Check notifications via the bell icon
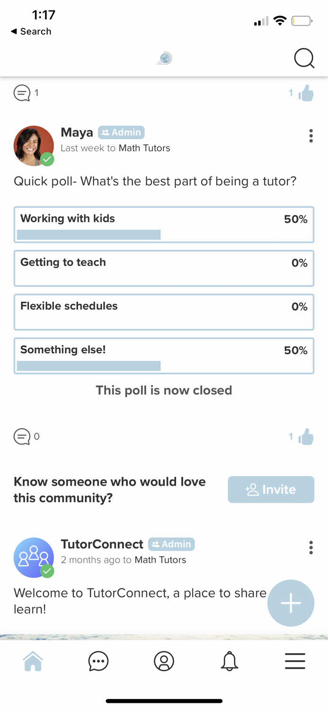This screenshot has height=710, width=328. coord(229,661)
